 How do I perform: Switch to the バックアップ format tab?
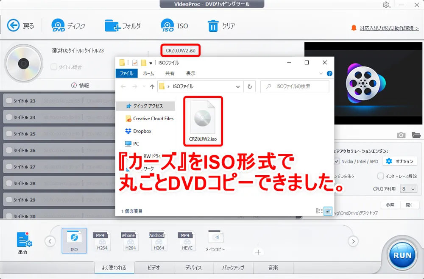233,268
